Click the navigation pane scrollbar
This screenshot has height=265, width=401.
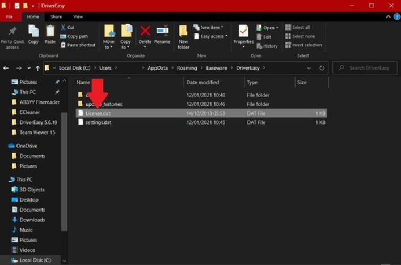[x=64, y=171]
